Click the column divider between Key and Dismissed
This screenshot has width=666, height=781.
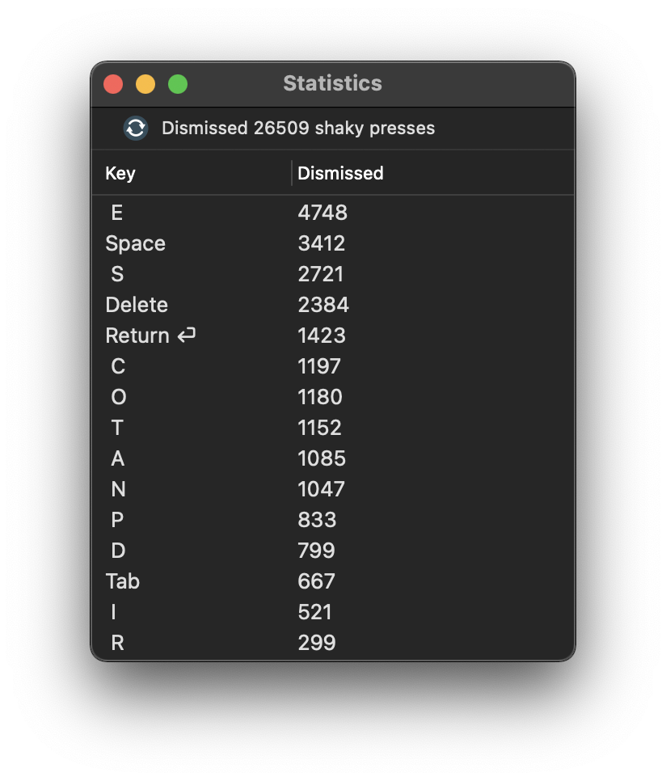click(292, 173)
